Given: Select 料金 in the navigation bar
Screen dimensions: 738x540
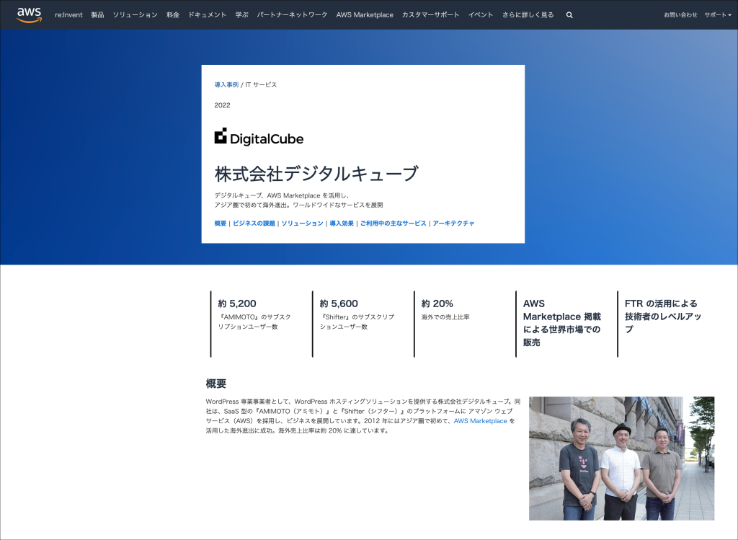Looking at the screenshot, I should [173, 15].
